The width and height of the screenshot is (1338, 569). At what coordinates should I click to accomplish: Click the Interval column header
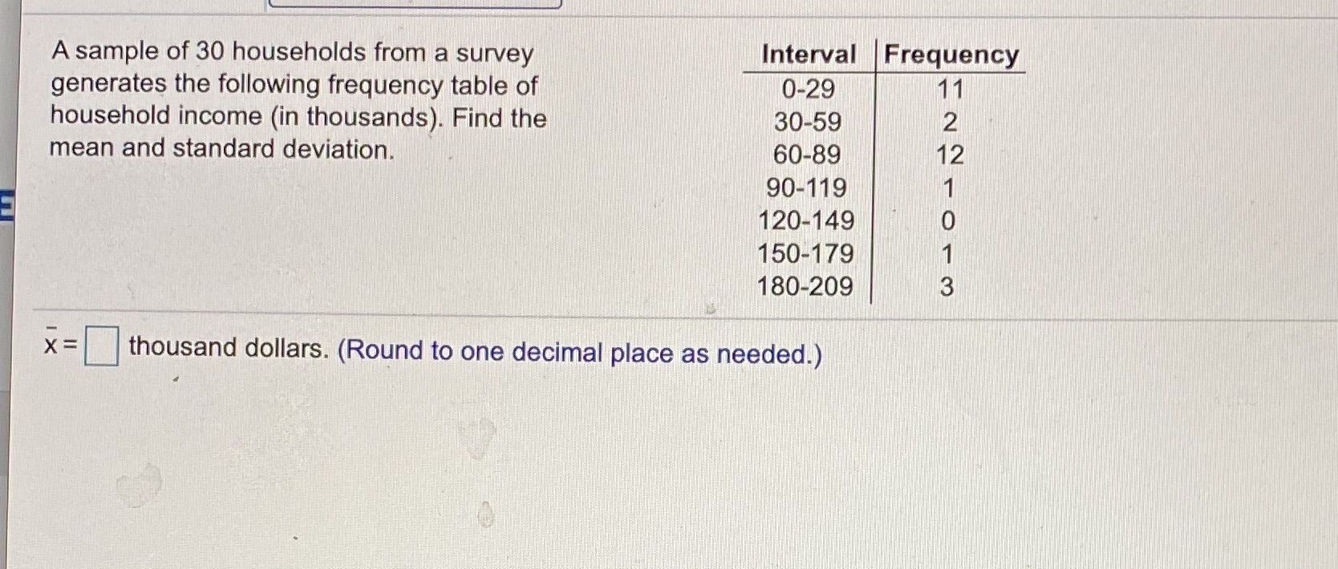click(x=809, y=54)
